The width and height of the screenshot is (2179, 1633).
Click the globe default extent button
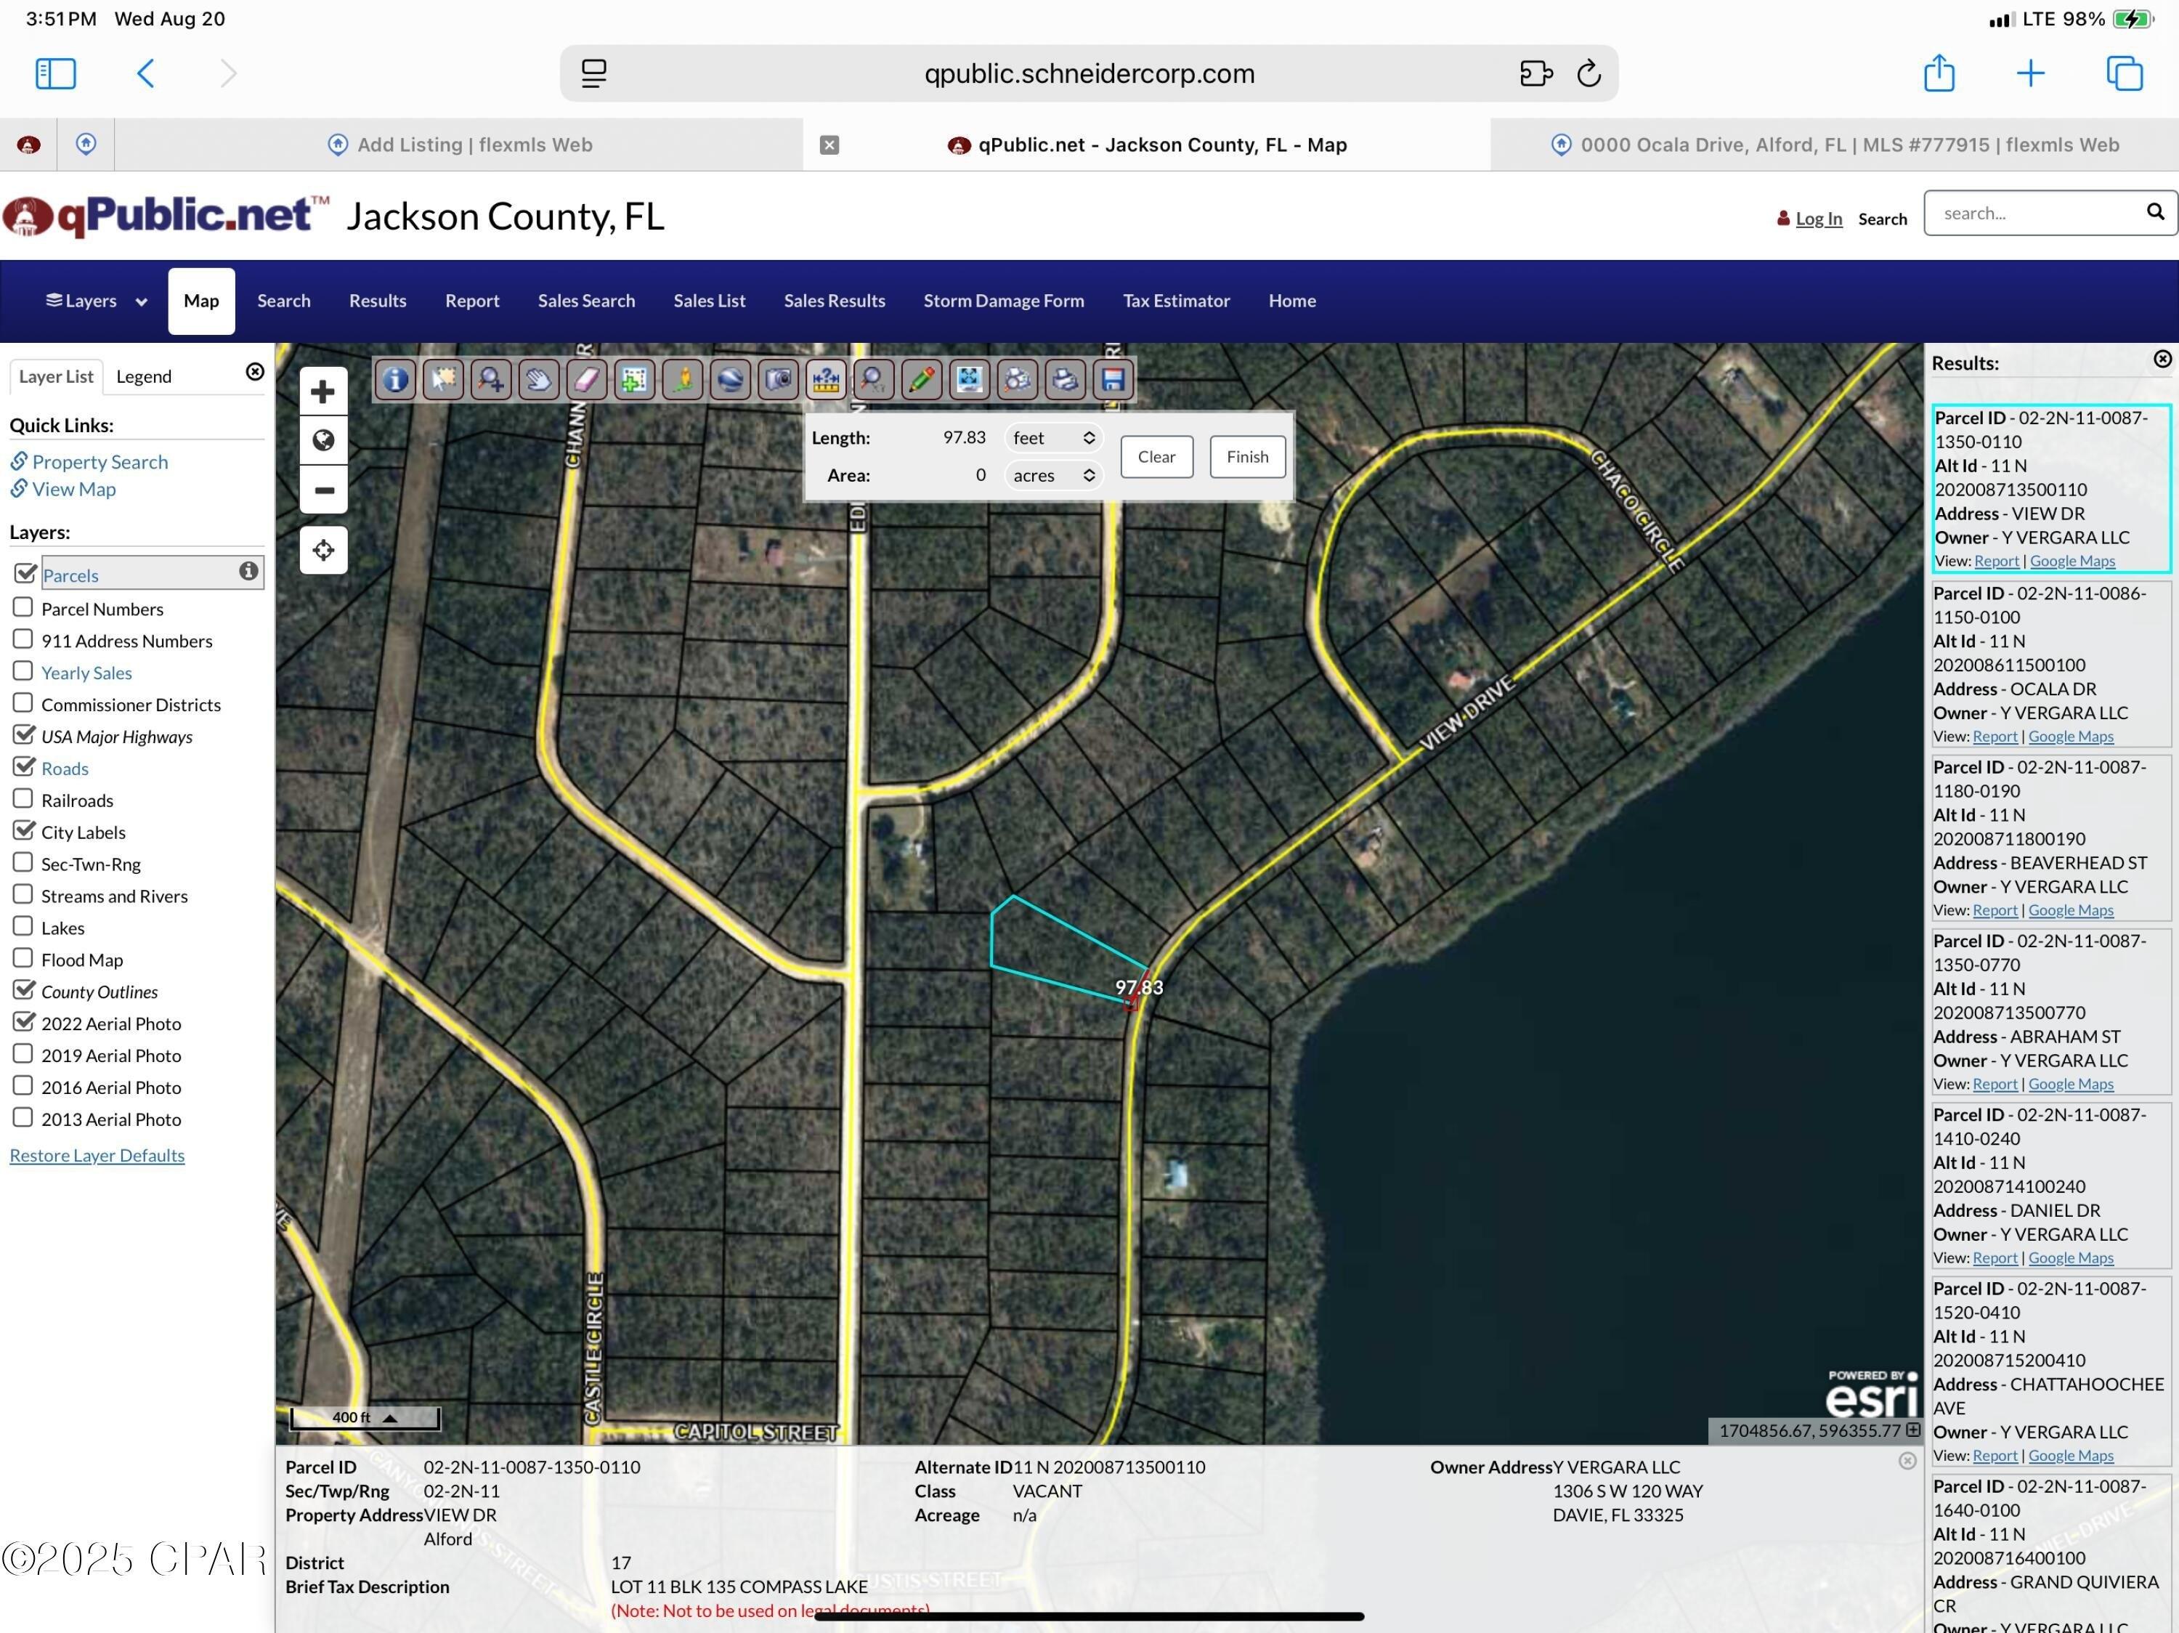[x=323, y=440]
